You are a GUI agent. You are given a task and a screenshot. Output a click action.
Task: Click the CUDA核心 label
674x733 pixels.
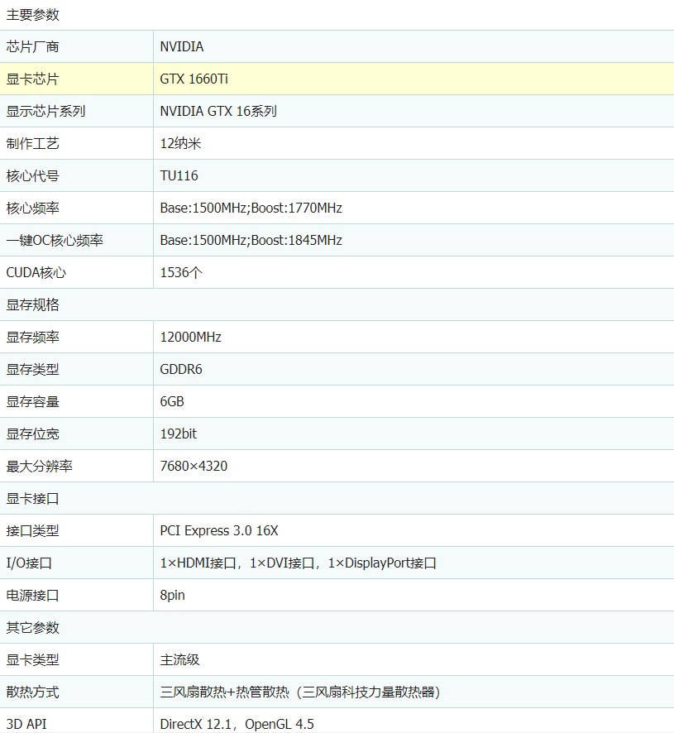(x=36, y=272)
